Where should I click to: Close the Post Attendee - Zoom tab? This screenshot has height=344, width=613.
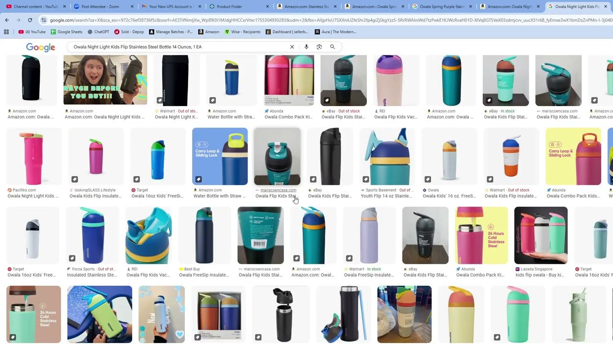tap(131, 7)
